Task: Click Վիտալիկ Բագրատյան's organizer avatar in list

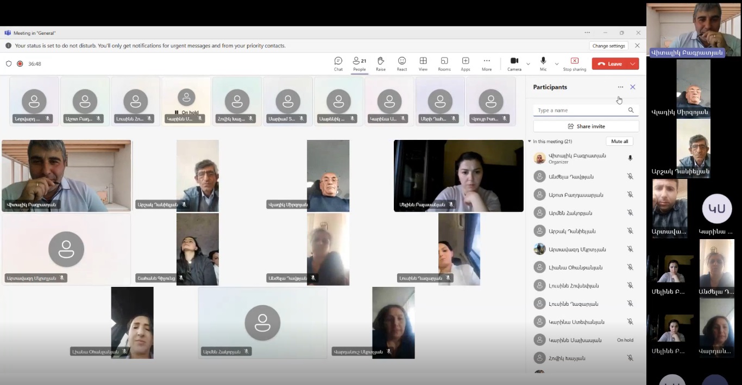Action: pos(539,158)
